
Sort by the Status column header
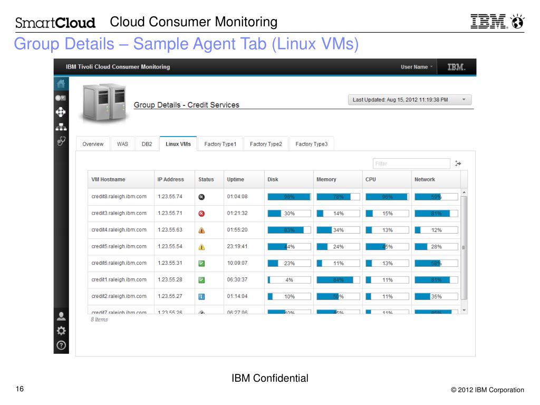click(x=209, y=179)
